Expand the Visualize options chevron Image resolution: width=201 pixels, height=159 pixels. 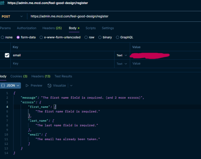pos(71,86)
